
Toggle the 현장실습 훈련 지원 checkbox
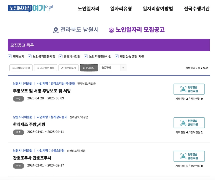(117, 56)
